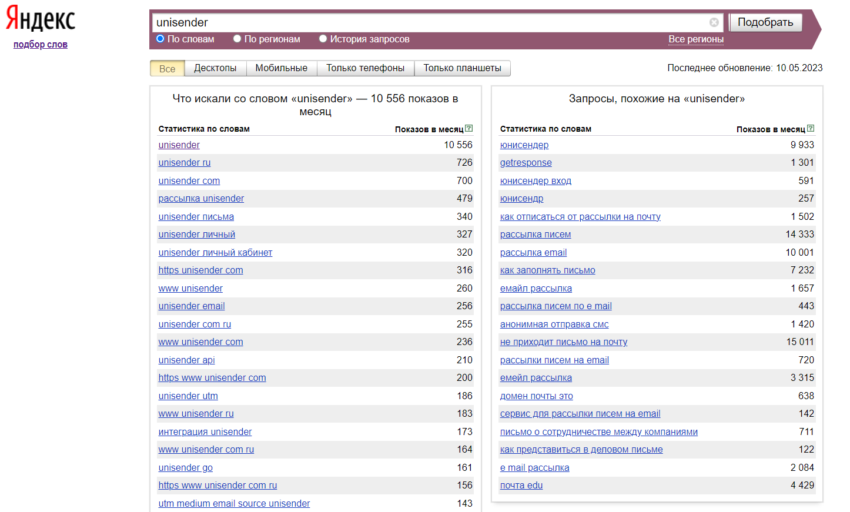Open the почта edu similar query
The height and width of the screenshot is (512, 850).
tap(521, 486)
